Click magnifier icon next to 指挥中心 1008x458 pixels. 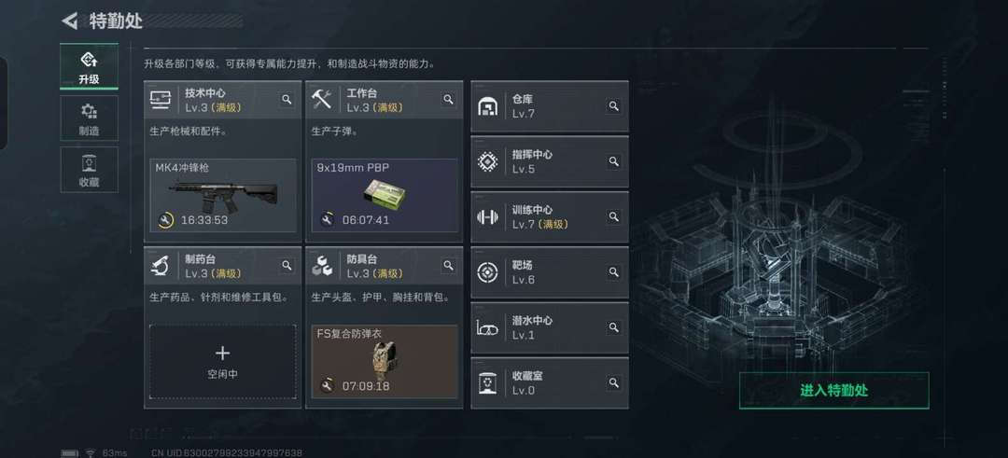click(x=614, y=161)
